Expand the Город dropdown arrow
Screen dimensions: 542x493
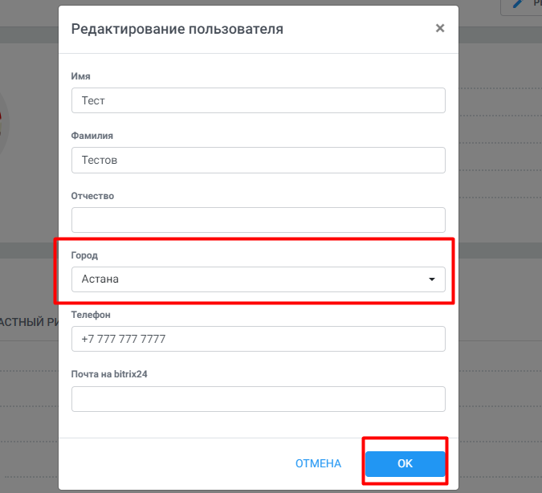(432, 279)
